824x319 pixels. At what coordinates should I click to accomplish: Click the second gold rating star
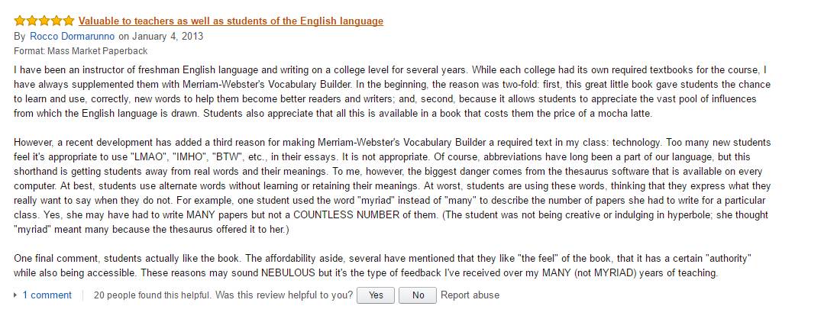pos(32,21)
